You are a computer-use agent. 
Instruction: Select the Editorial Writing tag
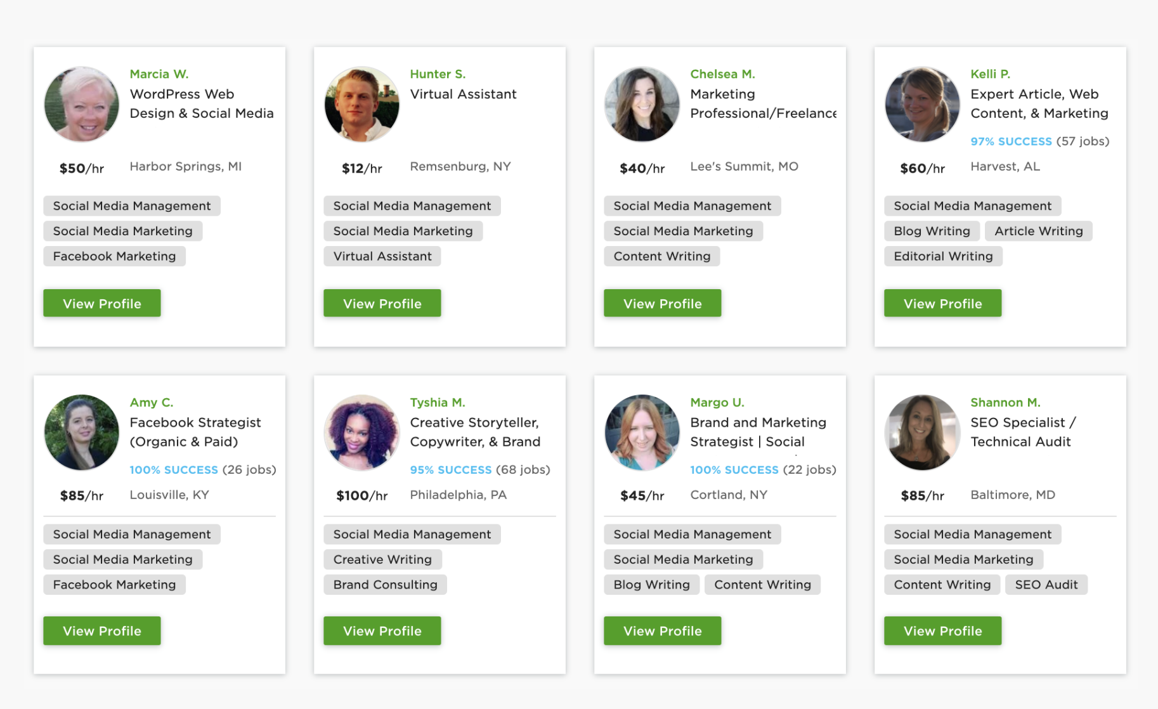944,256
